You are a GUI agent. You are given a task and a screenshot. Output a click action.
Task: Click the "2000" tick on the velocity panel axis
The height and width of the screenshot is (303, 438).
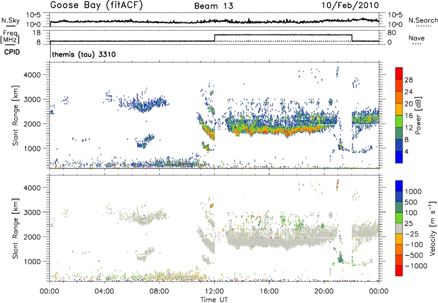click(32, 237)
